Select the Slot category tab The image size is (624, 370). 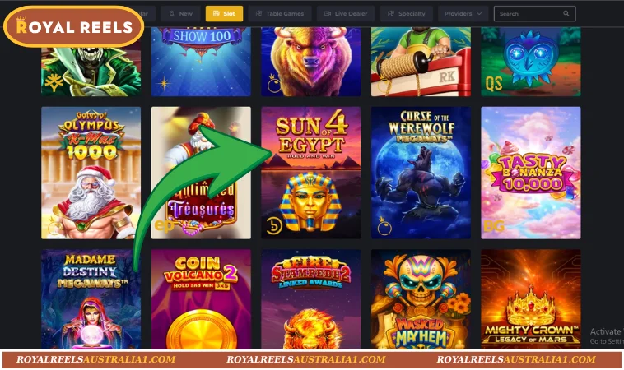[x=224, y=13]
